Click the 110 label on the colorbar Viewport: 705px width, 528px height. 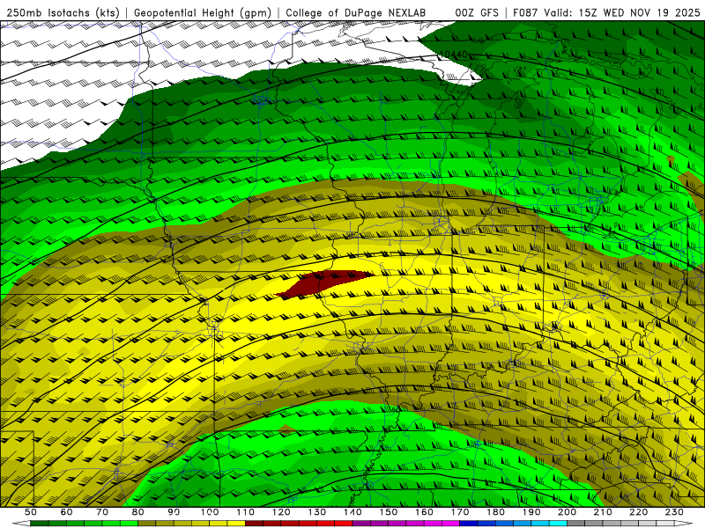point(246,512)
